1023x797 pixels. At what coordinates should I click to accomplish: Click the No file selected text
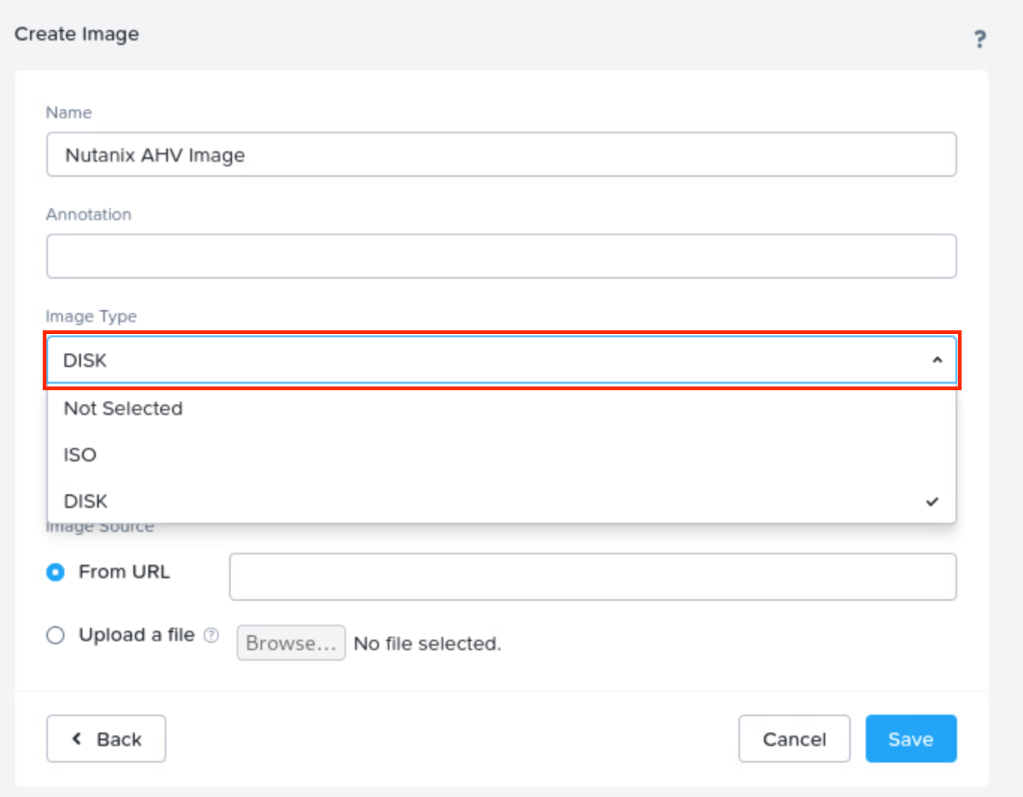click(427, 643)
